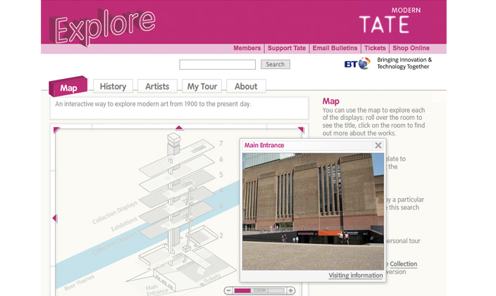496x296 pixels.
Task: Click the Main Entrance popup title
Action: pyautogui.click(x=264, y=145)
